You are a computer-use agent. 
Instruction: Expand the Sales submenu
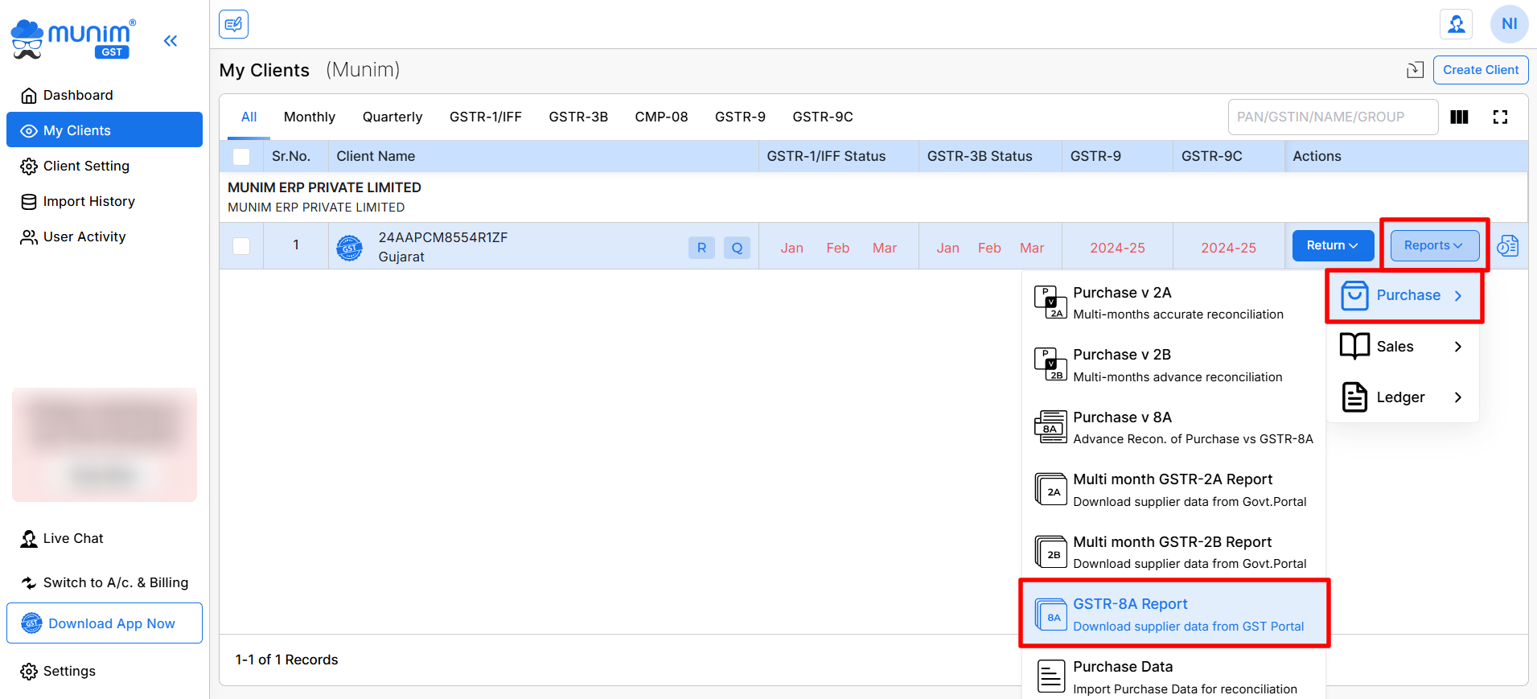coord(1402,347)
